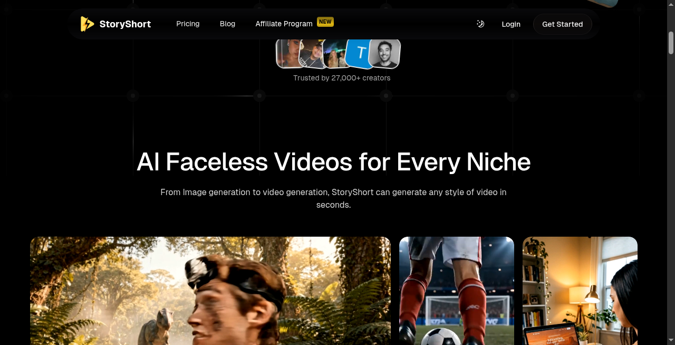675x345 pixels.
Task: Click the 'From Image generation to video generation' description
Action: [333, 198]
